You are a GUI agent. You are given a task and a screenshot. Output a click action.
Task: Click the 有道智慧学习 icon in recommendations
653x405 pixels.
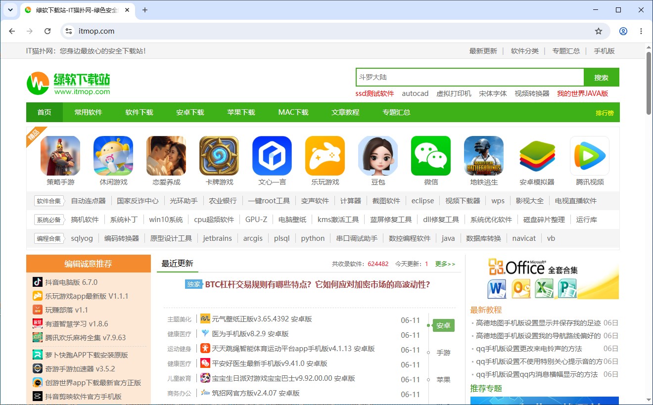[38, 323]
